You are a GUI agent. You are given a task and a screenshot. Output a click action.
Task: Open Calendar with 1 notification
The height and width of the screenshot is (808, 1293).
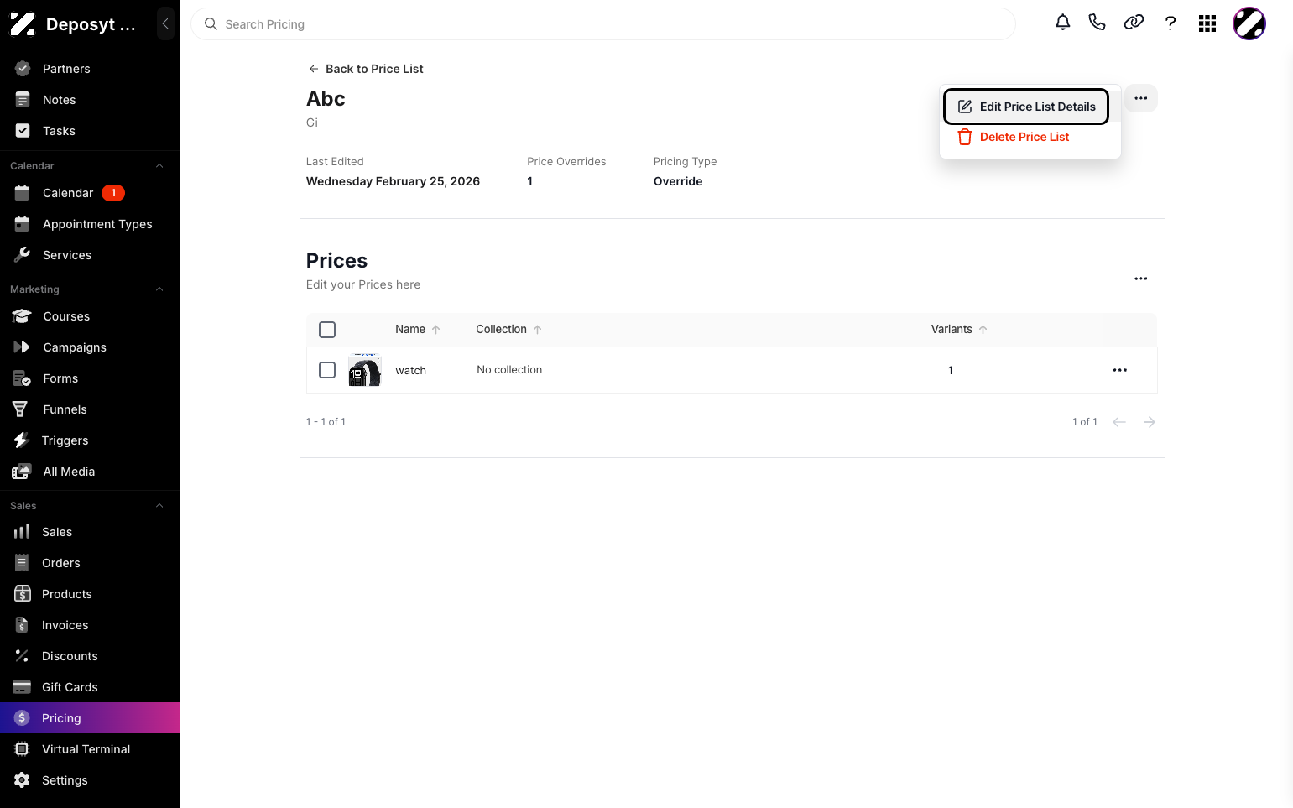coord(90,193)
